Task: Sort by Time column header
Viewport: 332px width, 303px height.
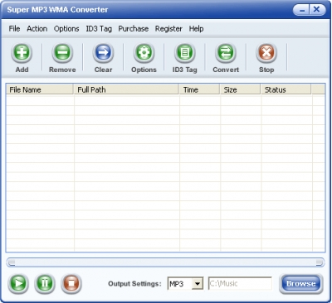Action: pyautogui.click(x=199, y=89)
